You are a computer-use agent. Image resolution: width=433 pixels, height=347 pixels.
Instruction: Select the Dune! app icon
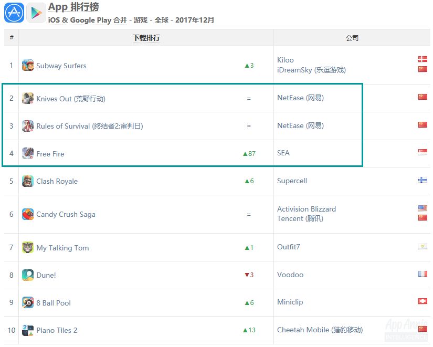point(28,275)
